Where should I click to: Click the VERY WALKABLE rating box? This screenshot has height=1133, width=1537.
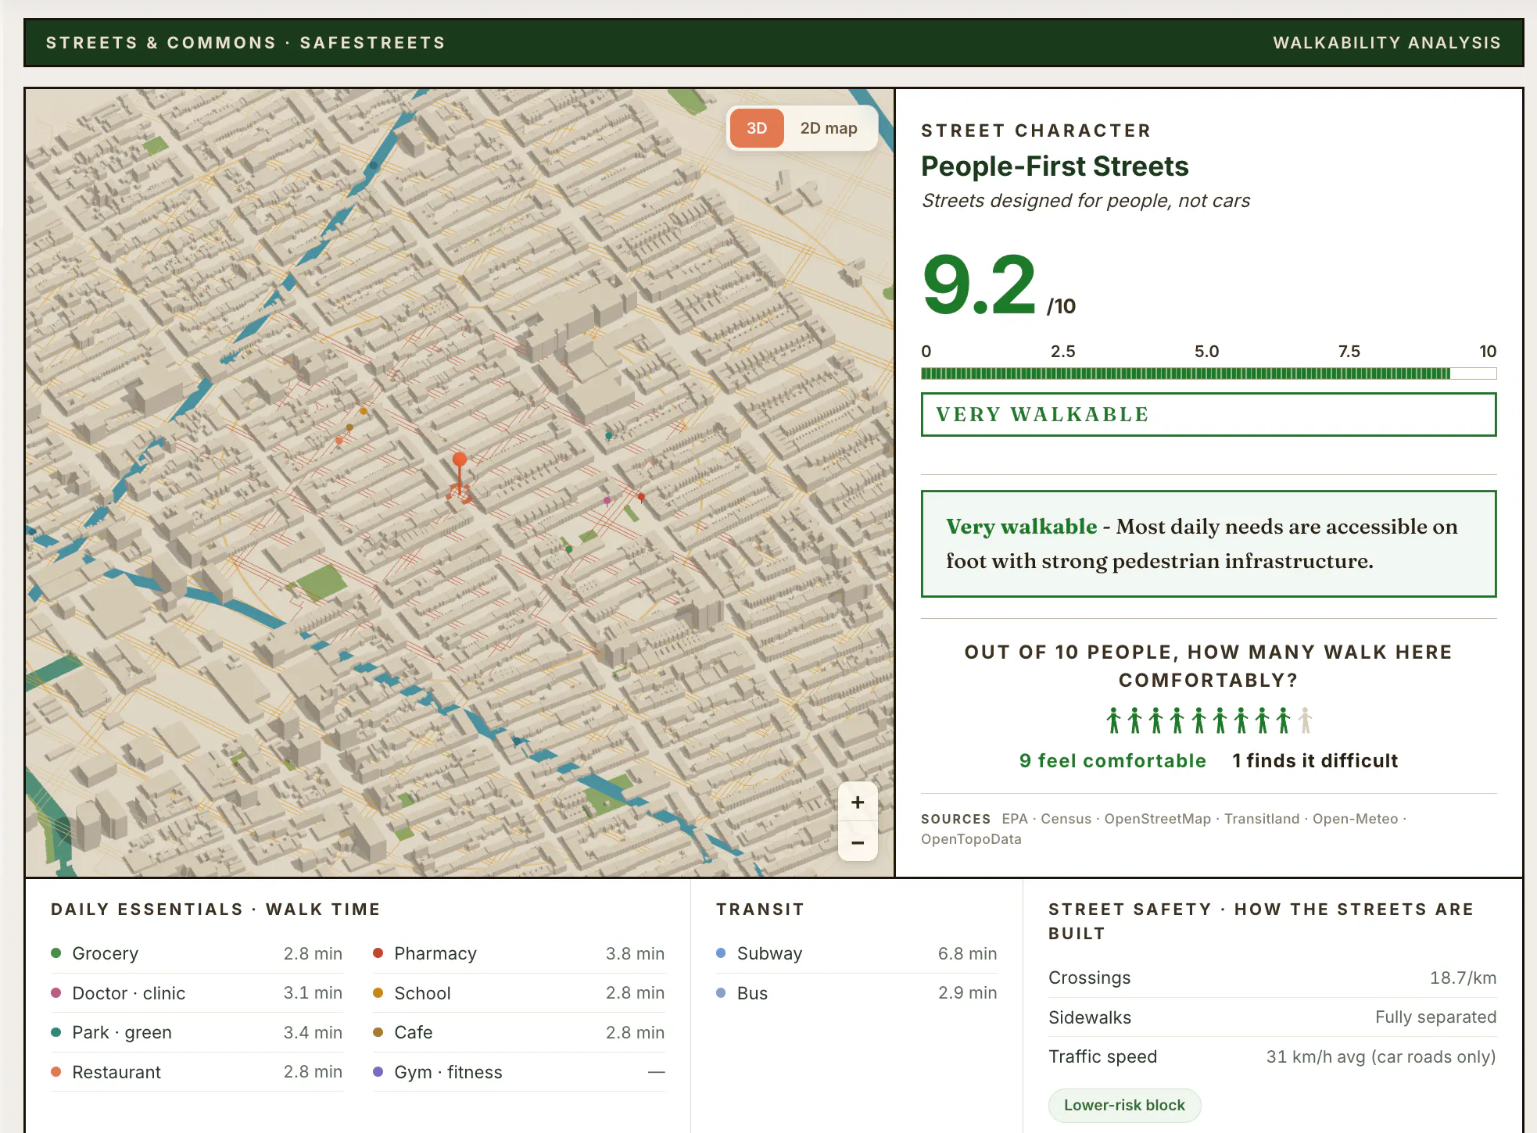(1209, 414)
